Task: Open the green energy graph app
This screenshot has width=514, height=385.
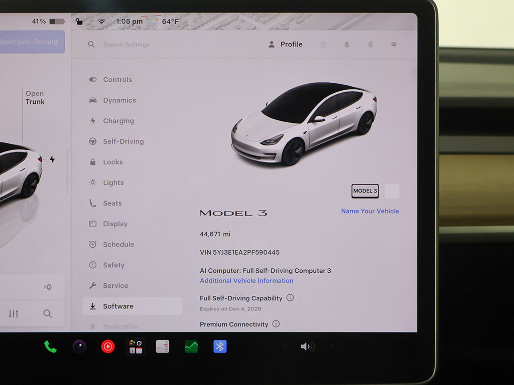Action: 191,346
